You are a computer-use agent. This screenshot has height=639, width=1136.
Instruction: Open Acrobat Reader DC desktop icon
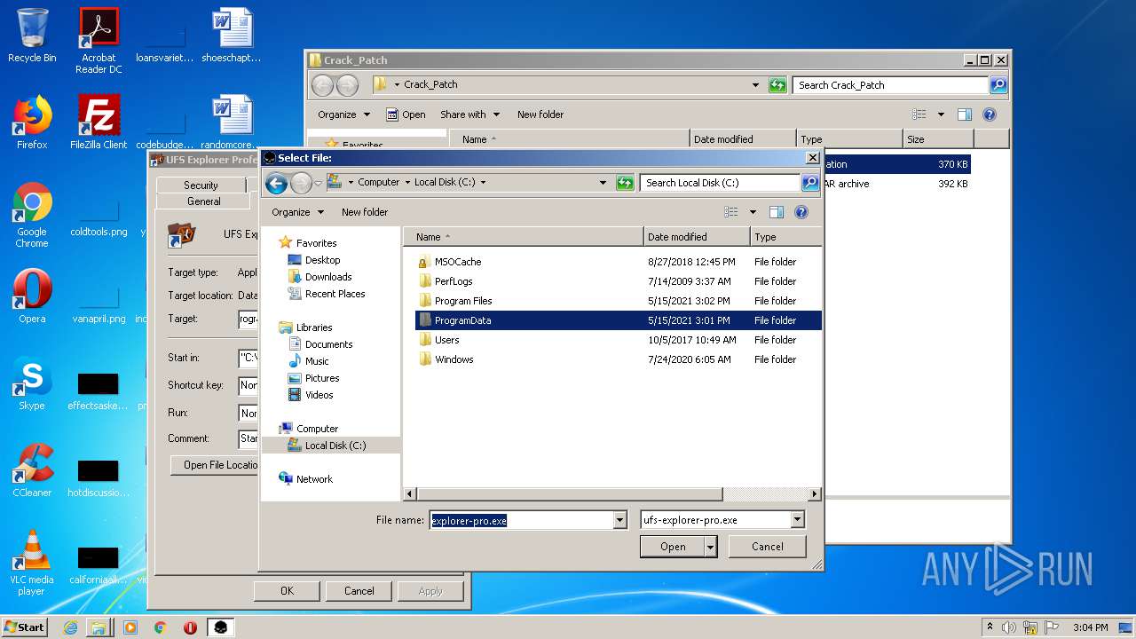click(x=99, y=41)
